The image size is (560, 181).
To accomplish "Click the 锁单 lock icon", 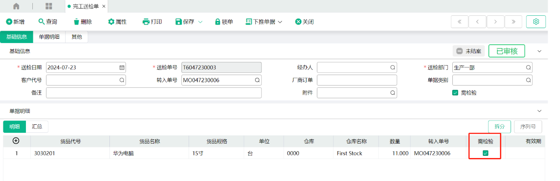I will pos(218,22).
